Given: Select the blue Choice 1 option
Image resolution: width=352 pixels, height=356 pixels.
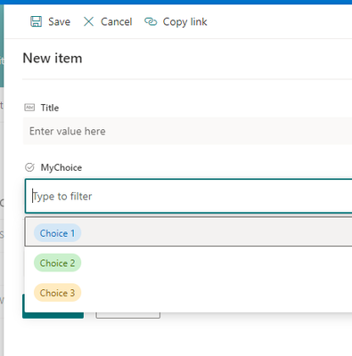Looking at the screenshot, I should [x=57, y=233].
